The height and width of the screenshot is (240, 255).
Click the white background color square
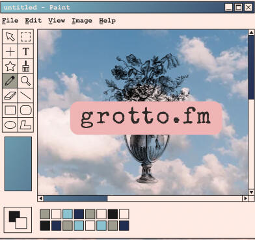click(21, 224)
